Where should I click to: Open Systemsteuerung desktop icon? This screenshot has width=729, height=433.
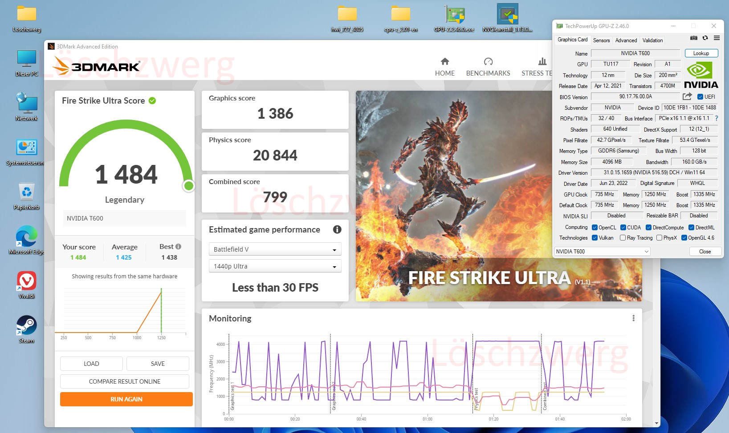coord(26,152)
